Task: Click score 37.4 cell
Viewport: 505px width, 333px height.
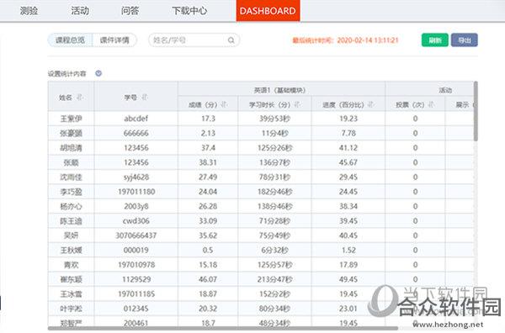Action: (208, 148)
